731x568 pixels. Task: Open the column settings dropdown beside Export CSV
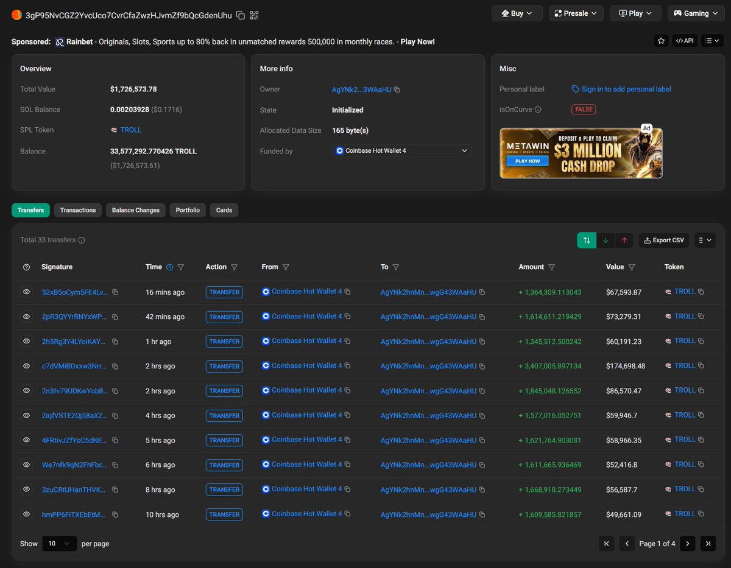pyautogui.click(x=705, y=240)
